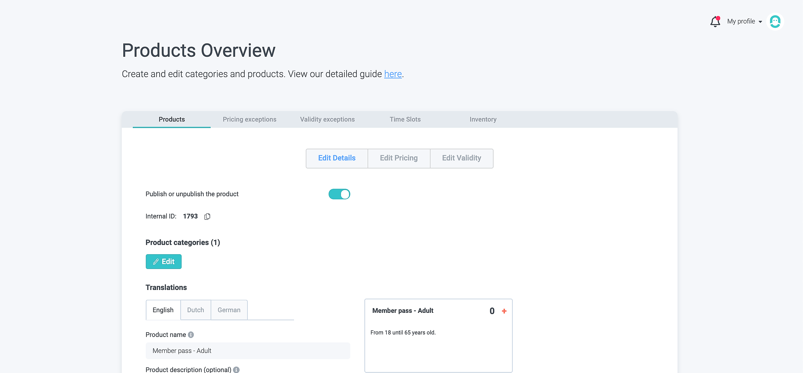The height and width of the screenshot is (373, 803).
Task: Open the notifications bell
Action: (715, 22)
